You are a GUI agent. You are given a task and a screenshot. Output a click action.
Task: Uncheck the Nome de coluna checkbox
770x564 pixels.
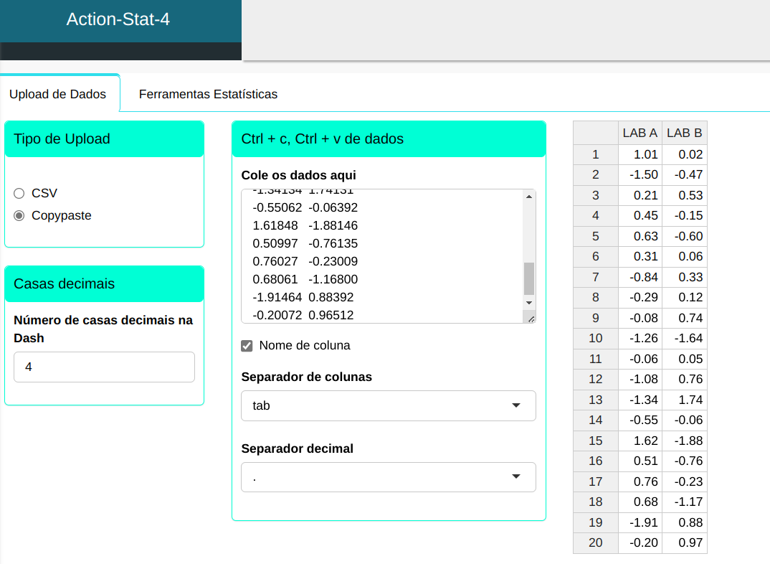pos(247,346)
